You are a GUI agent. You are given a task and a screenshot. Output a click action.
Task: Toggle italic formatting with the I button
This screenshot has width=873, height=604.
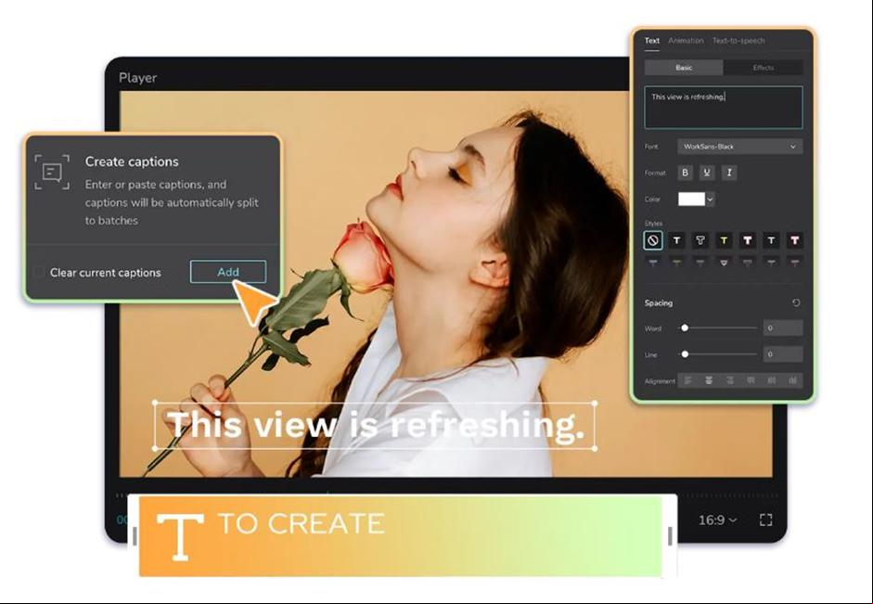[x=729, y=173]
